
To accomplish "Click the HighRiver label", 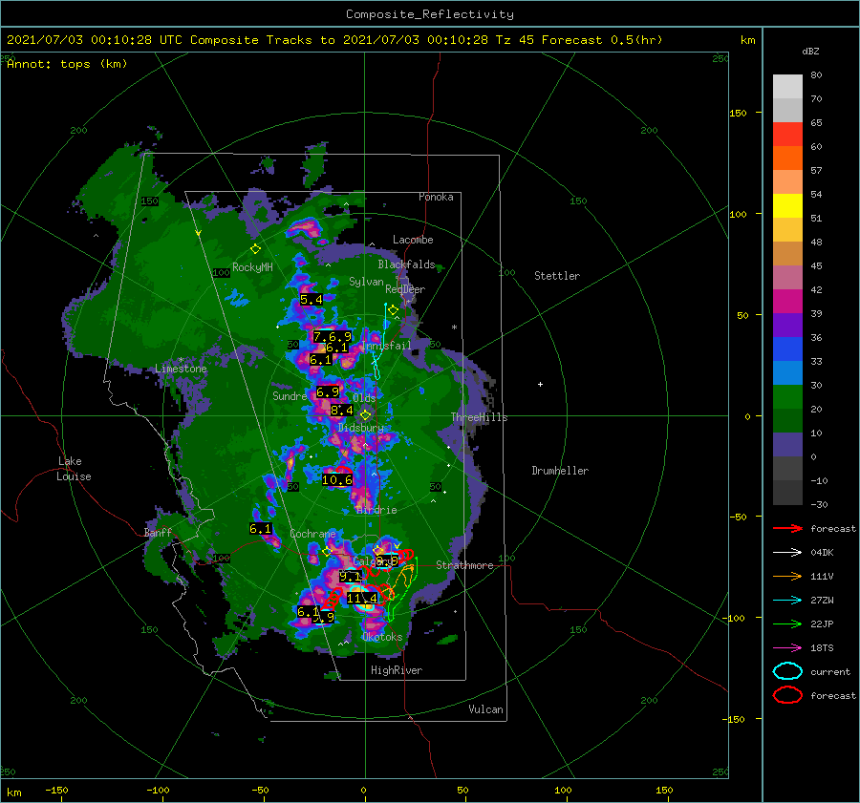I will 397,670.
